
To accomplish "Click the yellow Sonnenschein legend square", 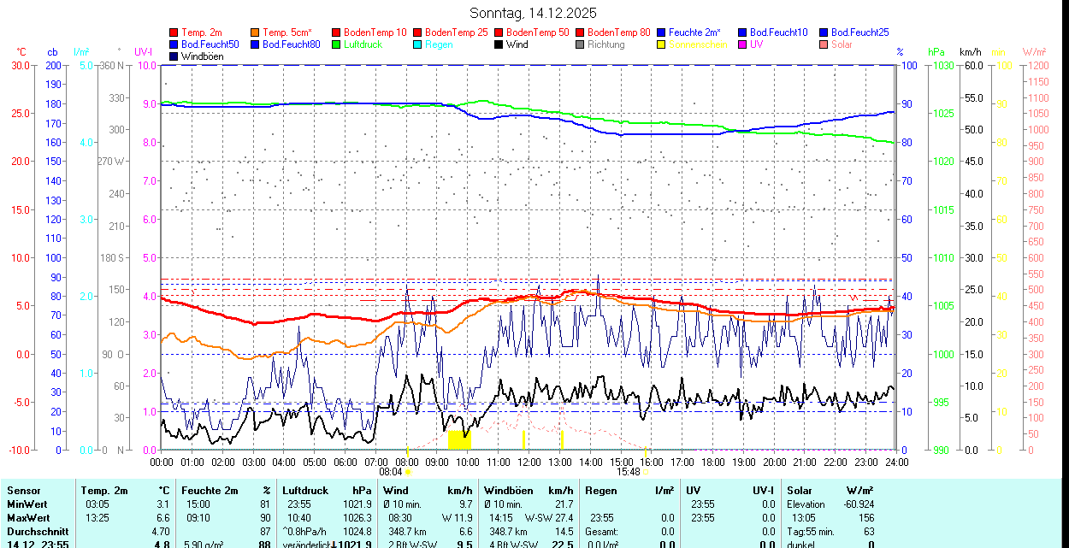I will [662, 44].
